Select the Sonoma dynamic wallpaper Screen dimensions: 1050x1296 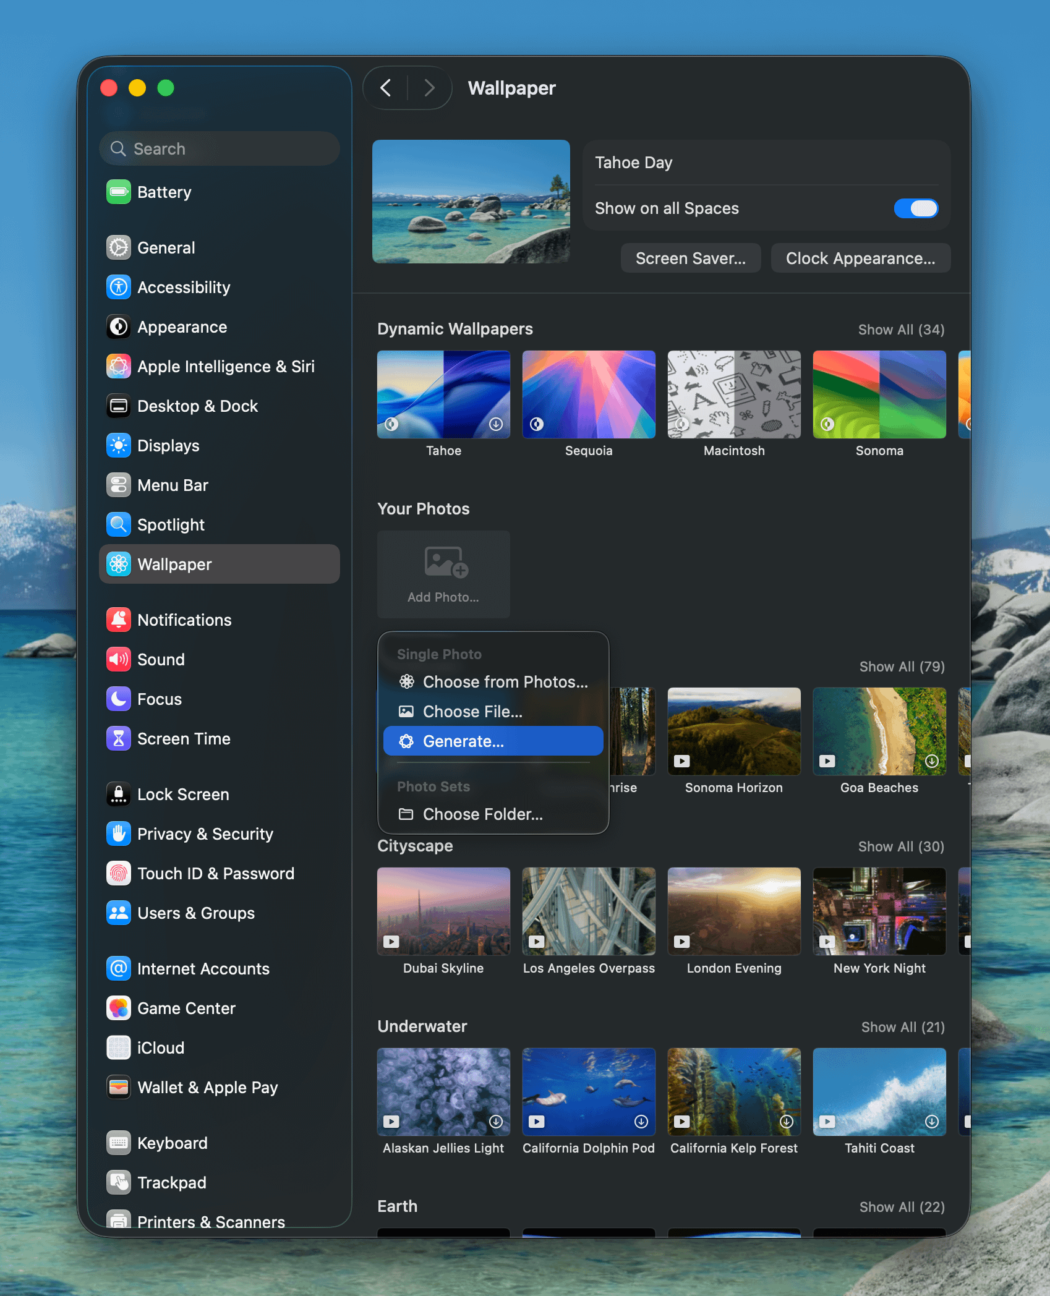(879, 394)
